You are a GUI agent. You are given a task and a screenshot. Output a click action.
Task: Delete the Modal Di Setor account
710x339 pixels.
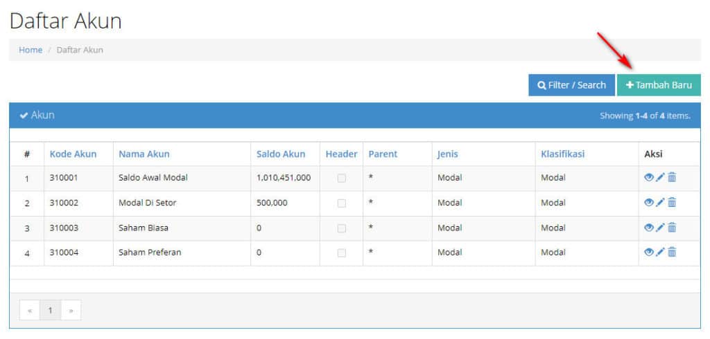pos(672,203)
